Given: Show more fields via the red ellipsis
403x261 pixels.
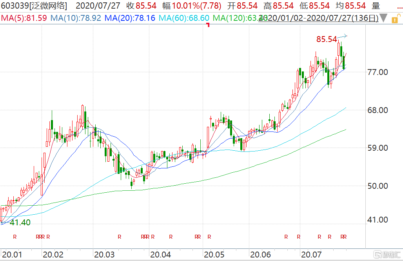Looking at the screenshot, I should click(399, 7).
